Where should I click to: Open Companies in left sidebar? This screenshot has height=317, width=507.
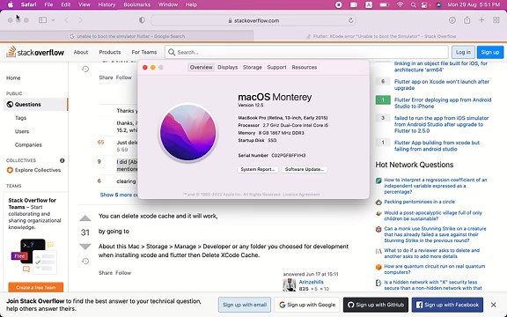pyautogui.click(x=28, y=145)
